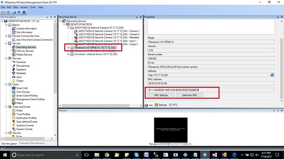Open the Speakers device icon

coord(14,70)
